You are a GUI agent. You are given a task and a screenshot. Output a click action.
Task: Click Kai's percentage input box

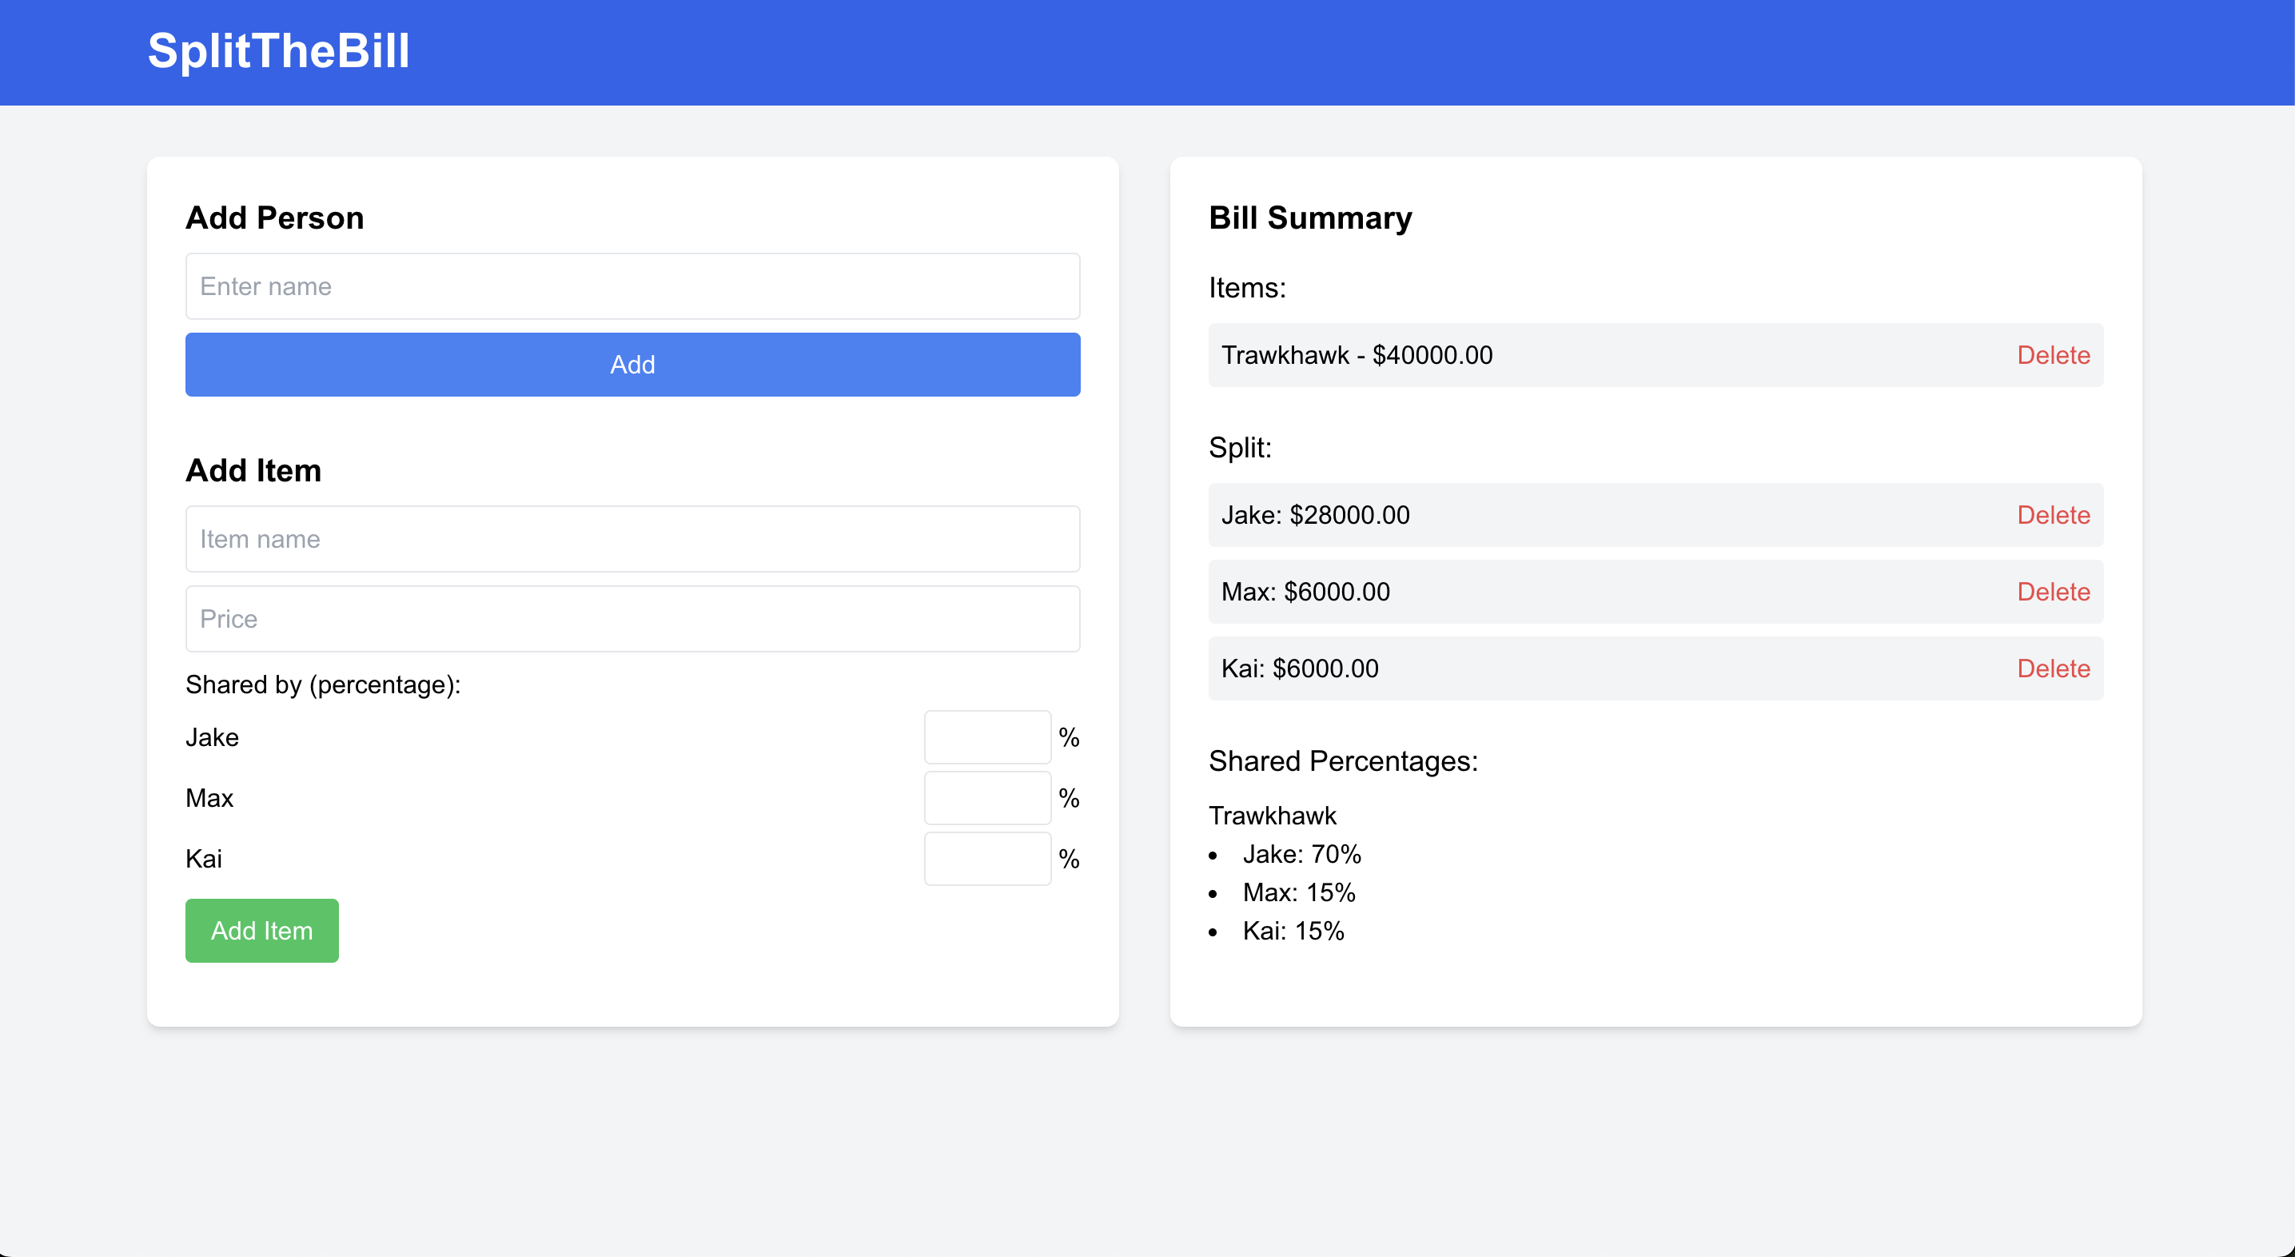[986, 859]
